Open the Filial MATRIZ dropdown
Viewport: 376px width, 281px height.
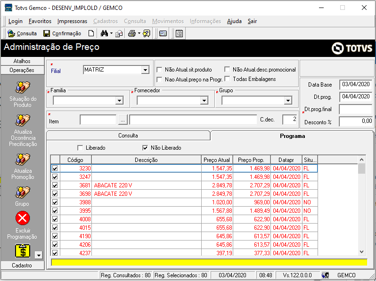coord(145,70)
